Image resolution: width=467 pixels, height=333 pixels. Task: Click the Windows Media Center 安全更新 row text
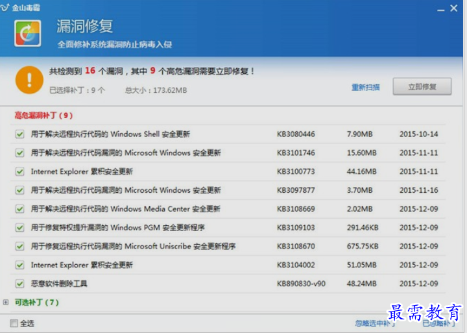click(126, 209)
